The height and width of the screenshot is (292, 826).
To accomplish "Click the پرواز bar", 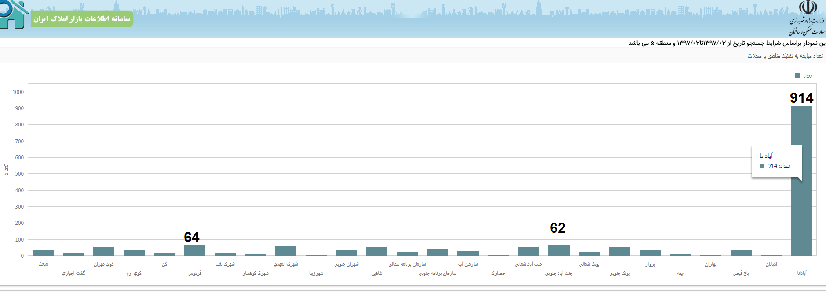I will click(x=650, y=252).
